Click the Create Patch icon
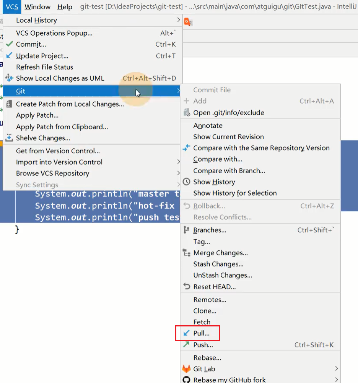Viewport: 358px width, 383px height. pos(9,104)
